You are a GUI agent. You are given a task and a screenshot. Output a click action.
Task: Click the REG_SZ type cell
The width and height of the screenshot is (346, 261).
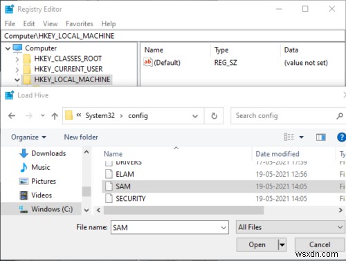coord(226,63)
